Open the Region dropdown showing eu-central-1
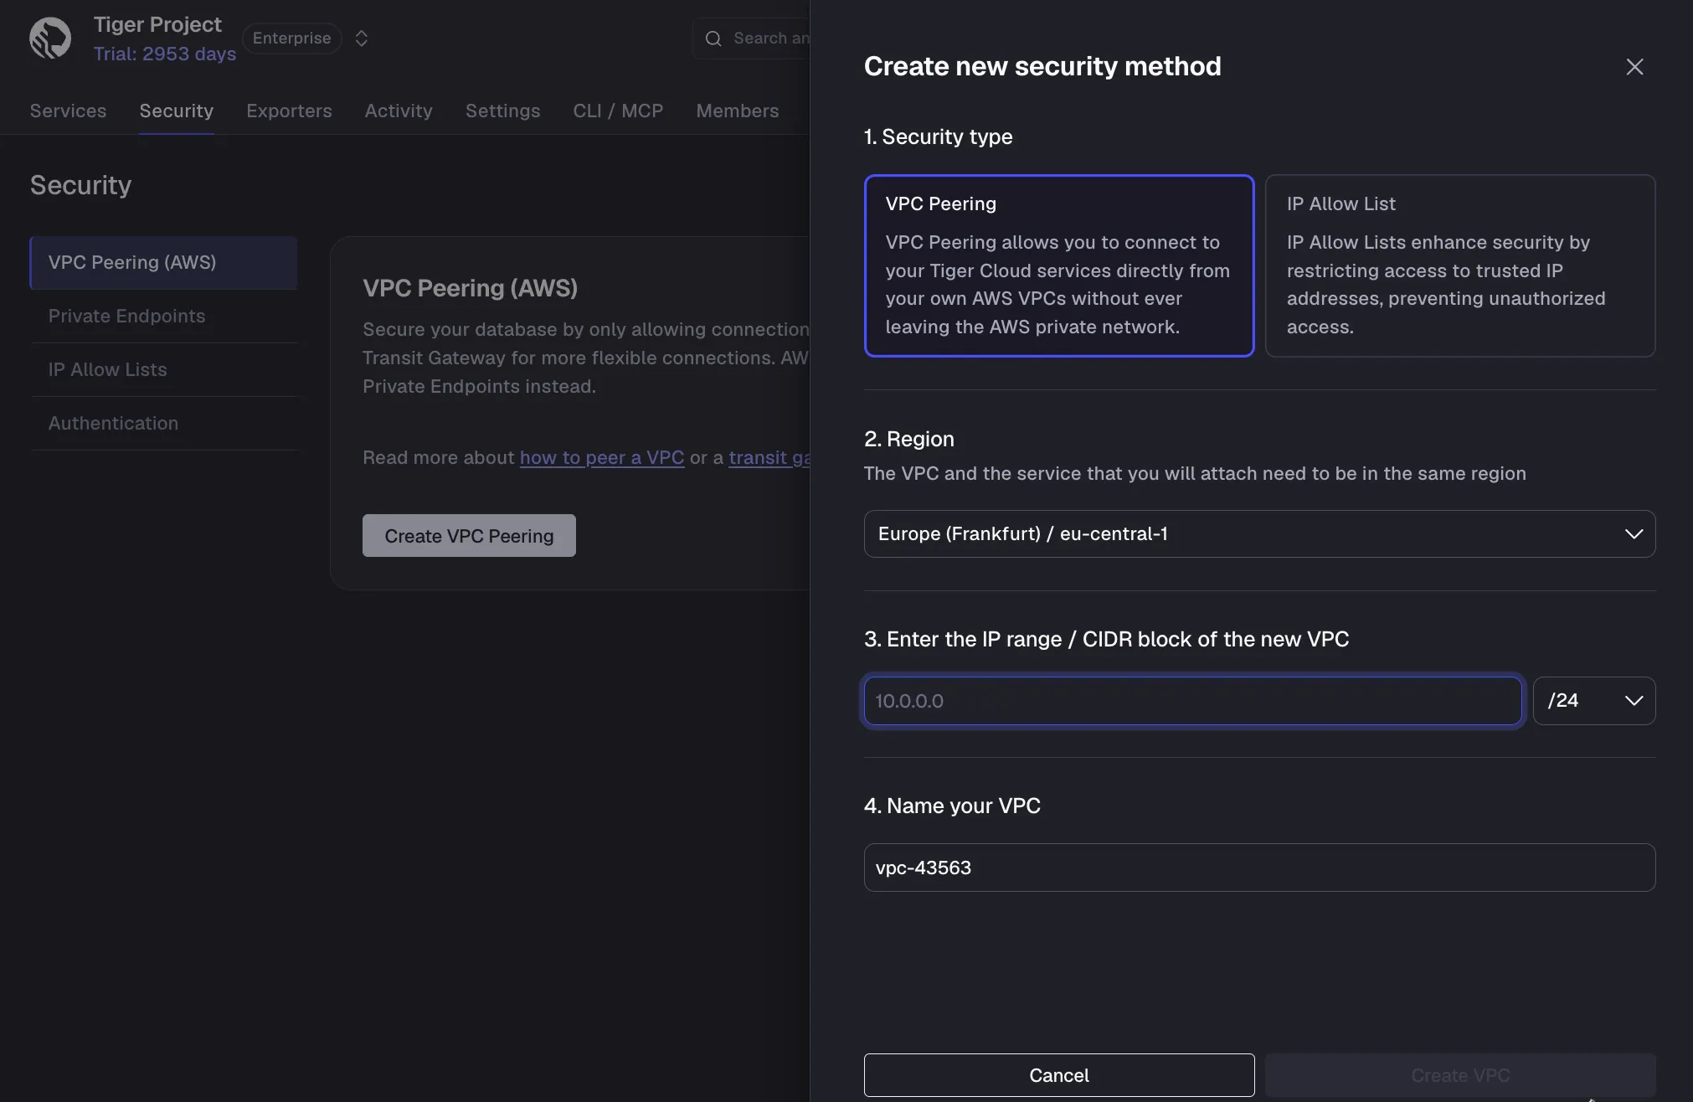1693x1102 pixels. coord(1259,533)
